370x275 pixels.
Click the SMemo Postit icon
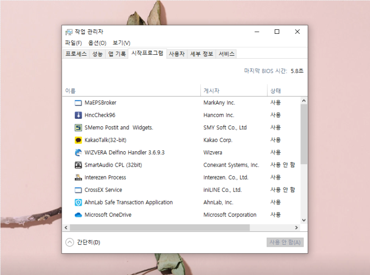click(78, 128)
